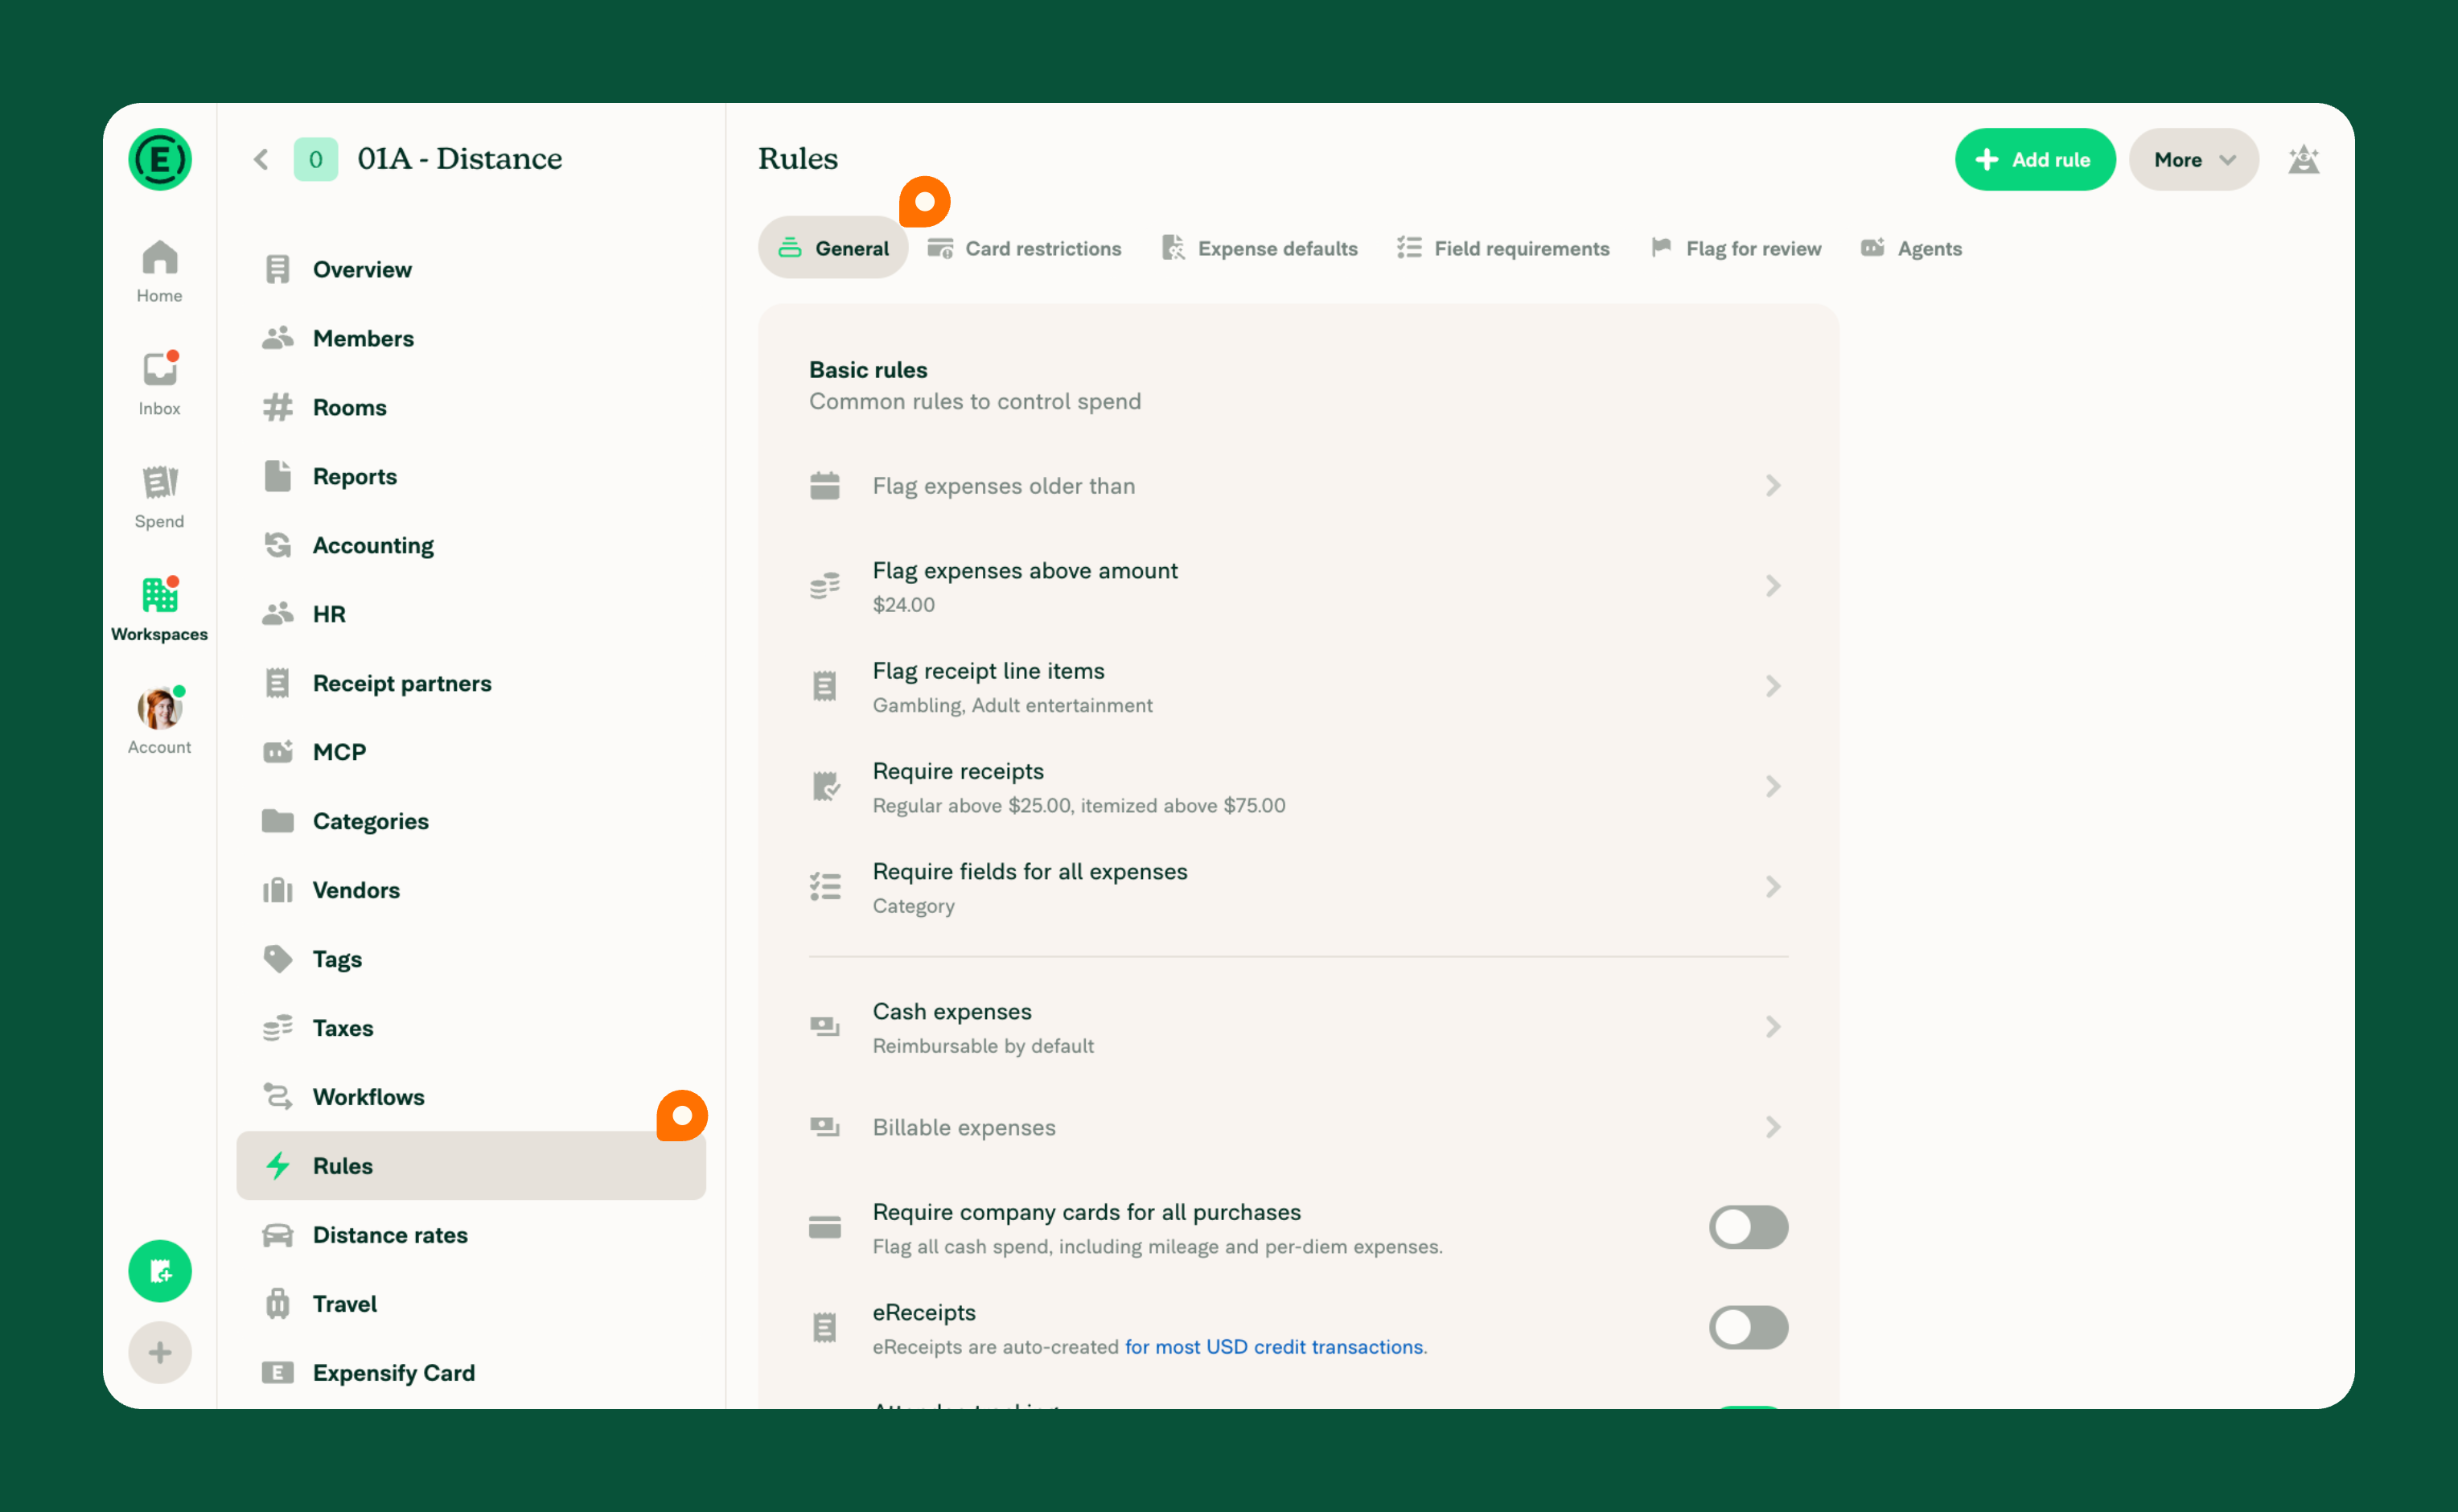2458x1512 pixels.
Task: Click the Receipt partners icon
Action: pyautogui.click(x=278, y=683)
